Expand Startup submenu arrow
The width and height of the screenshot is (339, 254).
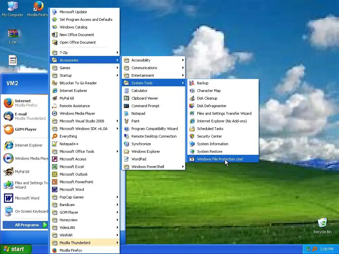(x=118, y=75)
